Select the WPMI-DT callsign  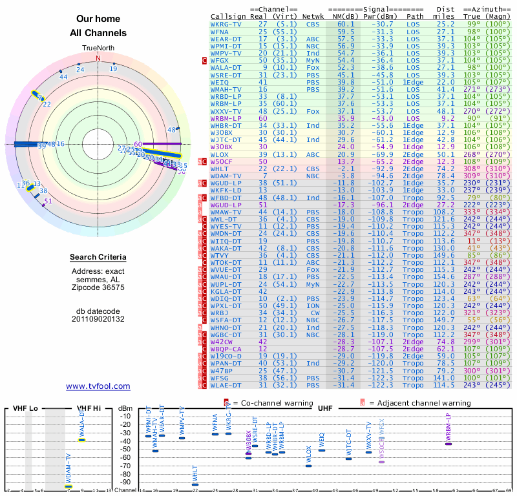(226, 46)
